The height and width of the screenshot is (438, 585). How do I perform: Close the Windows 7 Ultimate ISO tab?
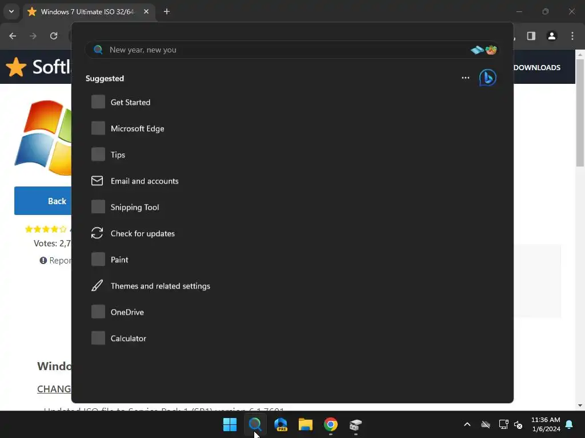point(146,11)
